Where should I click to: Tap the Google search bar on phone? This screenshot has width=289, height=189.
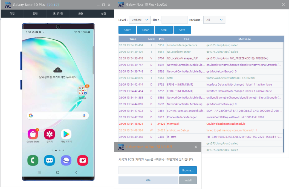pyautogui.click(x=58, y=116)
